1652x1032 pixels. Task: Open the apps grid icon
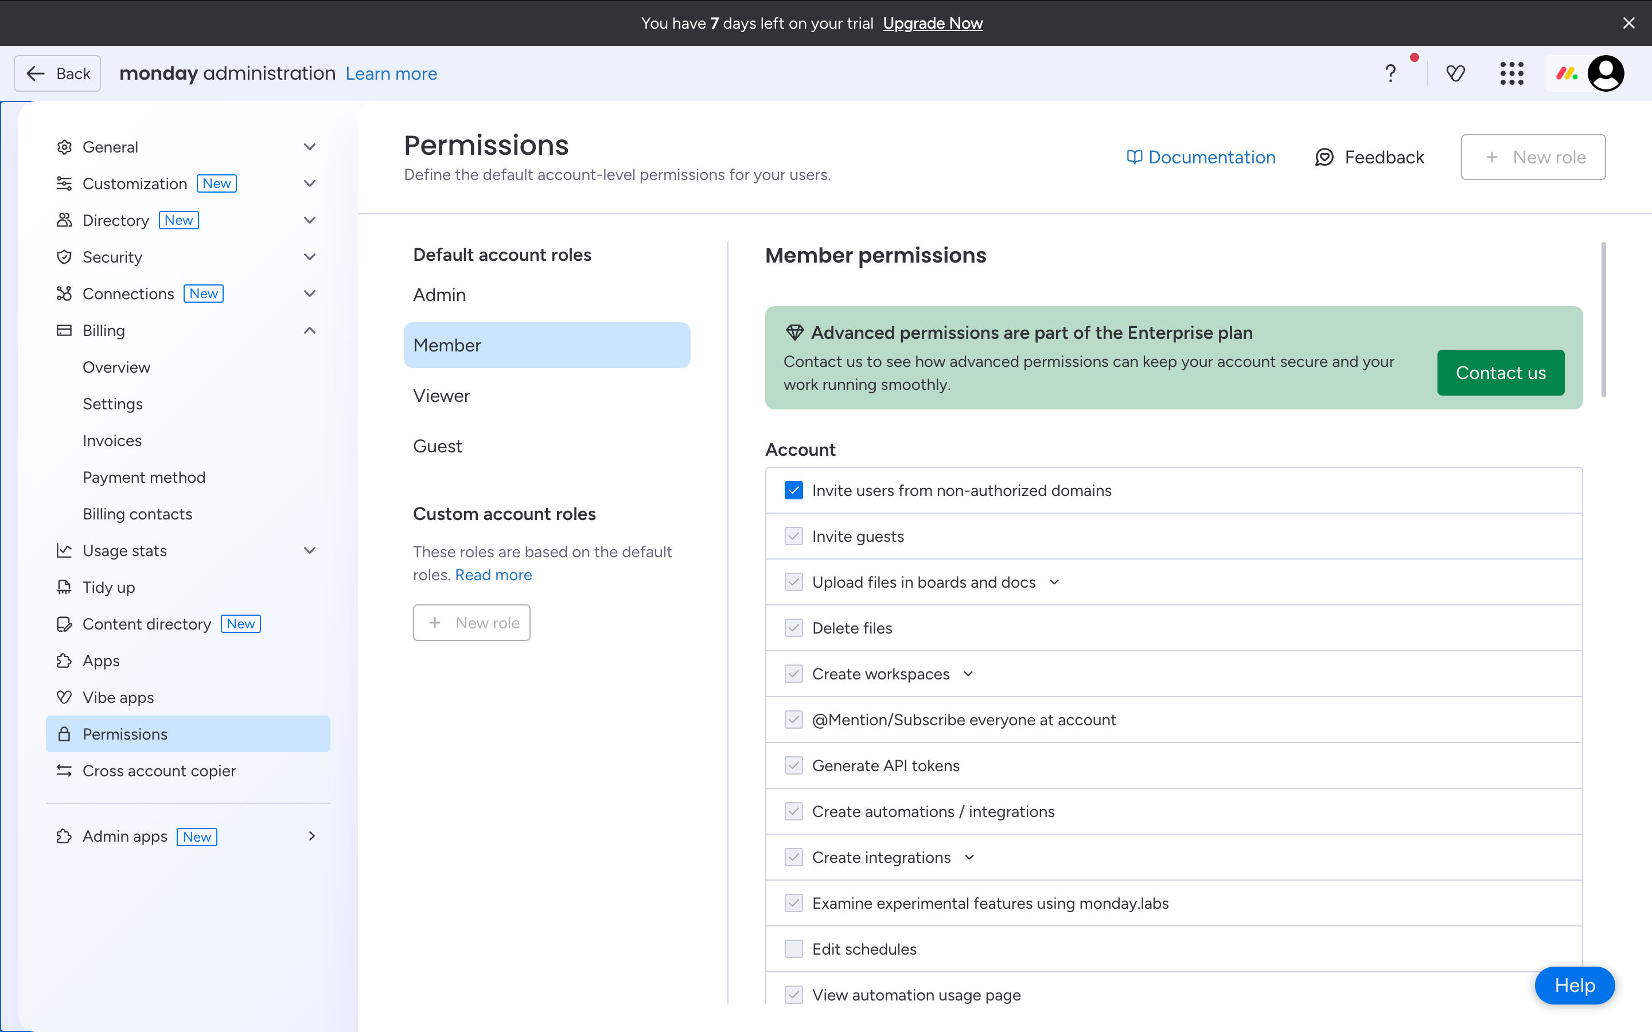coord(1511,73)
